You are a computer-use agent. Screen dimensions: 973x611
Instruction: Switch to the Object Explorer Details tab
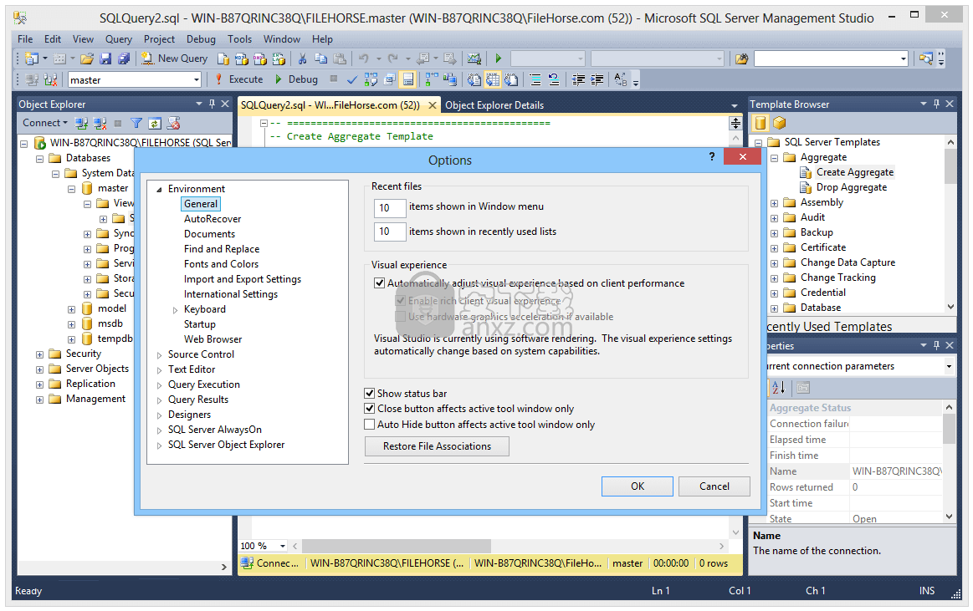pyautogui.click(x=494, y=105)
